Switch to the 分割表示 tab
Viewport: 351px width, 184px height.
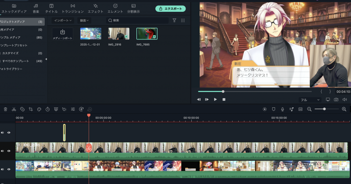[x=133, y=8]
